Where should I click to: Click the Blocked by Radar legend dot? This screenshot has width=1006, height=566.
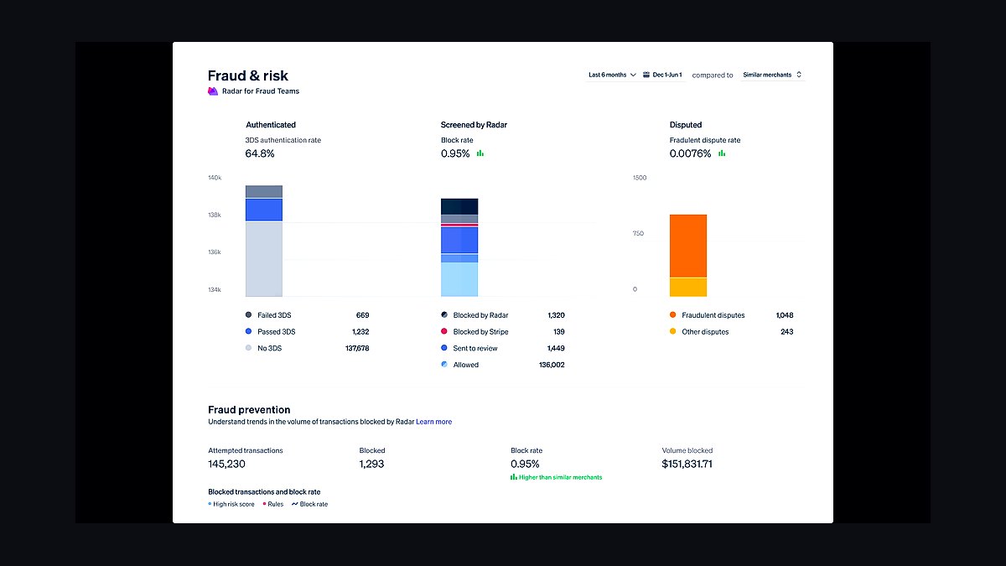point(444,315)
